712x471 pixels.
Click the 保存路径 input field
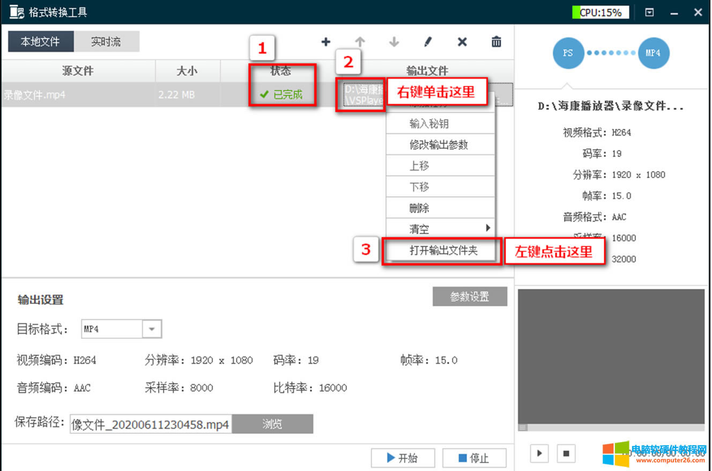151,424
